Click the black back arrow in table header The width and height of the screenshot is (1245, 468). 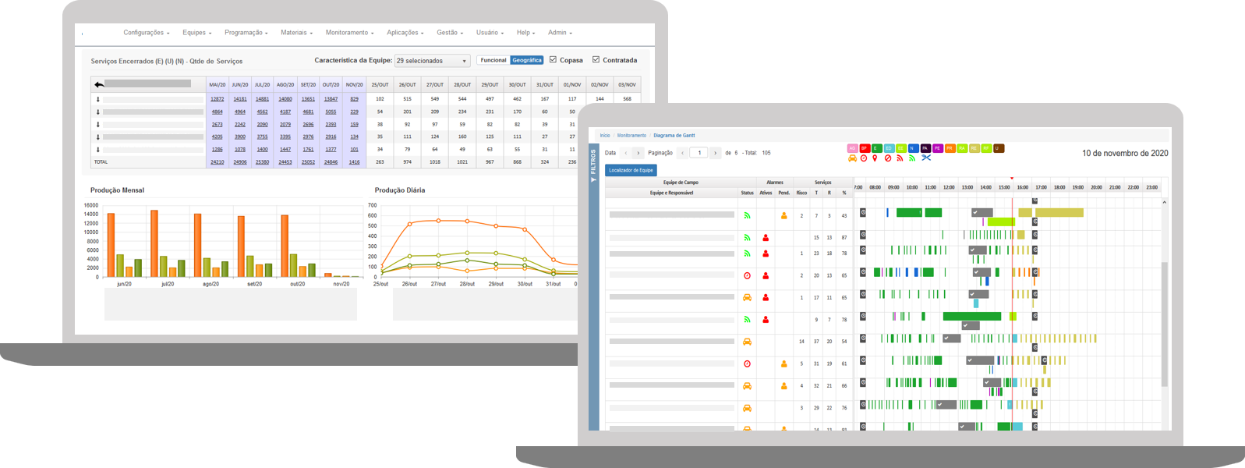(99, 84)
